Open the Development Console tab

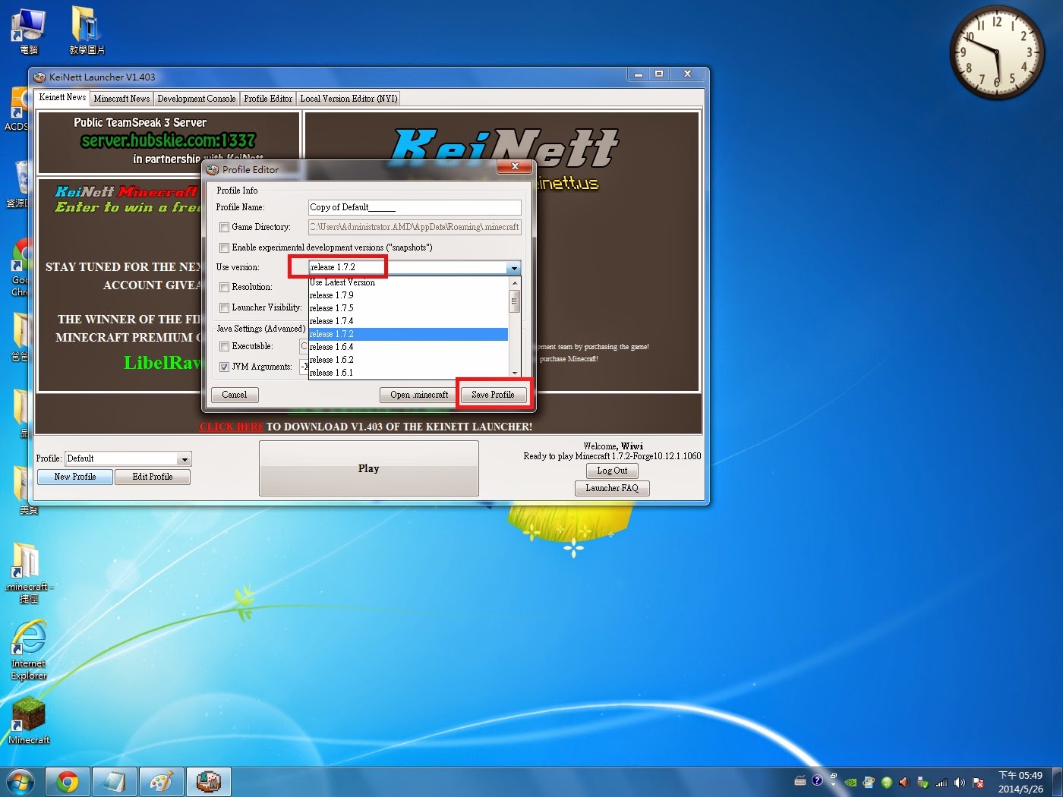pos(197,99)
